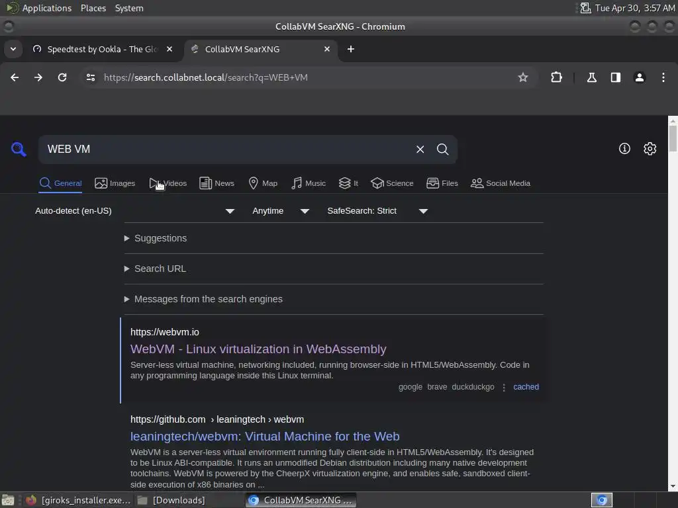The width and height of the screenshot is (678, 508).
Task: Open cached version of WebVM result
Action: (x=526, y=387)
